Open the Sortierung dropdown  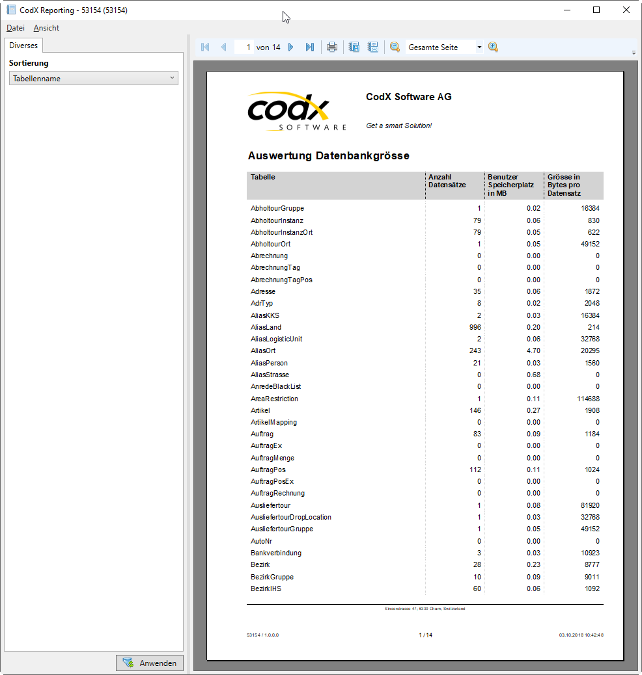pos(171,78)
